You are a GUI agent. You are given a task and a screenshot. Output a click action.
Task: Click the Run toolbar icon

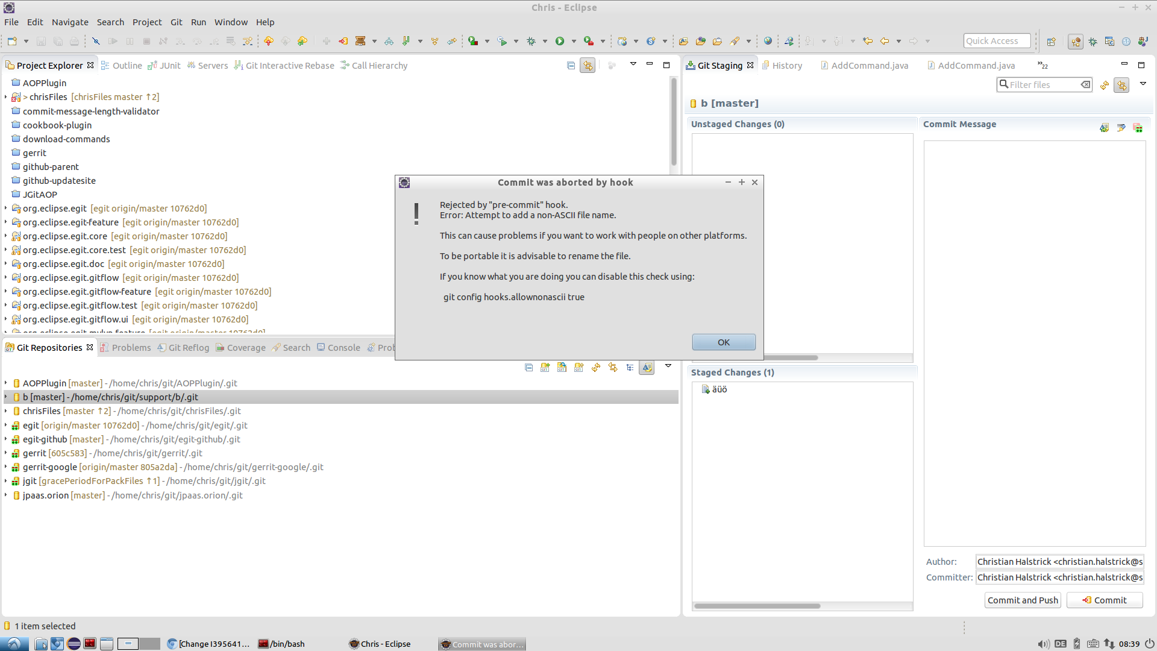[560, 41]
